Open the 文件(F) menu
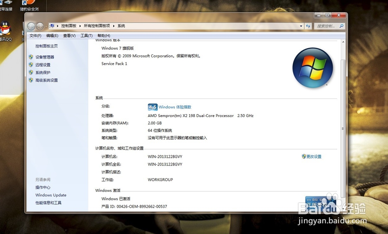Screen dimensions: 388x234 coord(35,36)
